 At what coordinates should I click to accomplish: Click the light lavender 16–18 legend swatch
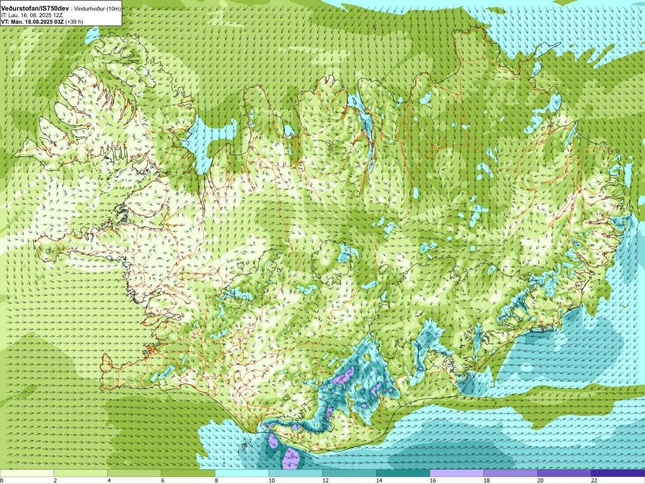457,473
